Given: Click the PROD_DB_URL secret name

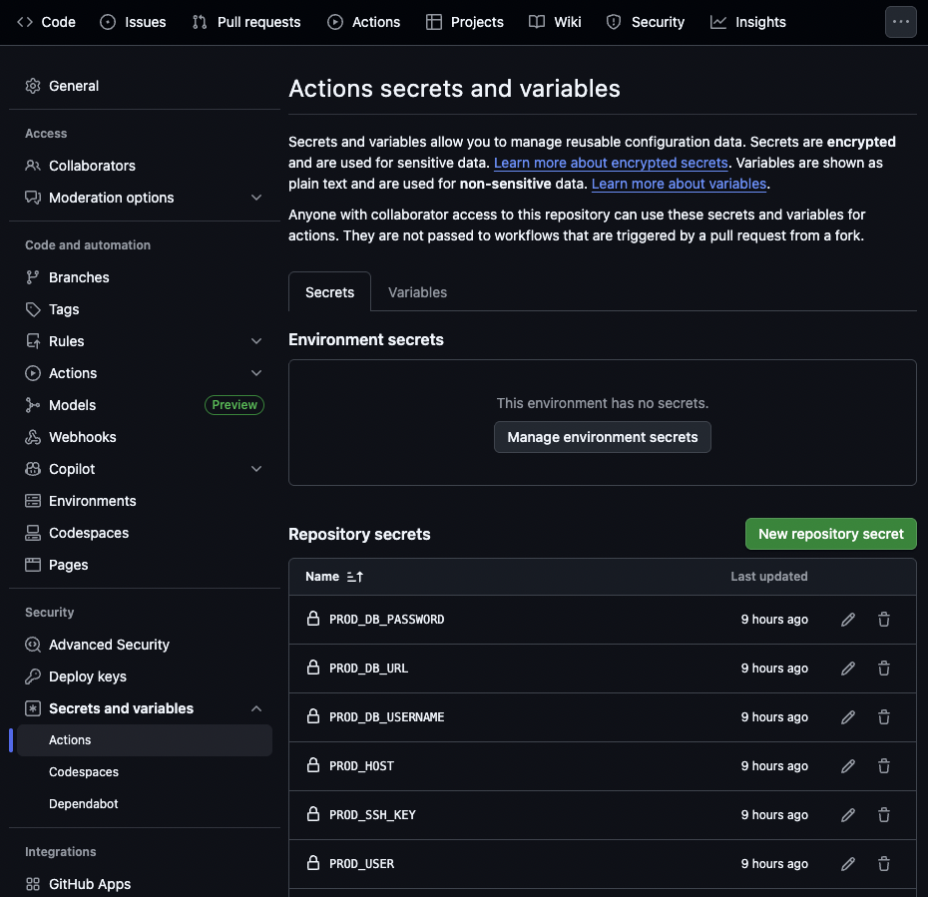Looking at the screenshot, I should (368, 669).
